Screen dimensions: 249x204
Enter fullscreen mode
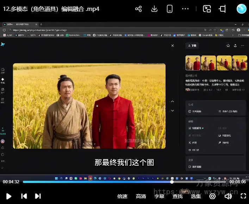(243, 196)
